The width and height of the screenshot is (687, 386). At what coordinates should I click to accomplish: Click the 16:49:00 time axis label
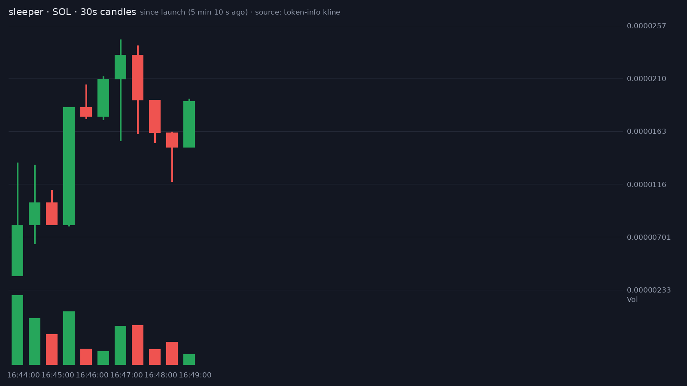click(x=195, y=375)
